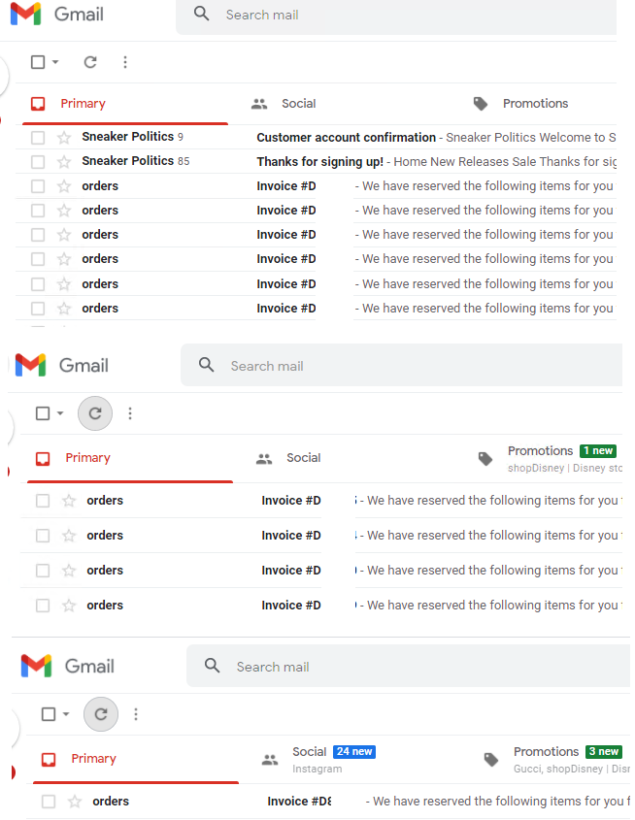
Task: Click the Gmail logo in the top screenshot
Action: [x=57, y=14]
